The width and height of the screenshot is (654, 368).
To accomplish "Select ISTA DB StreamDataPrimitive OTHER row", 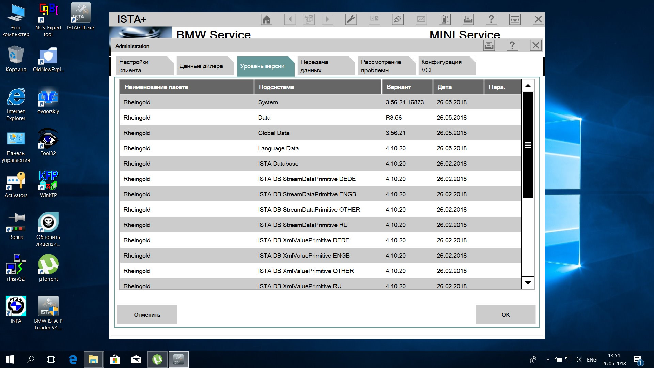I will click(321, 210).
